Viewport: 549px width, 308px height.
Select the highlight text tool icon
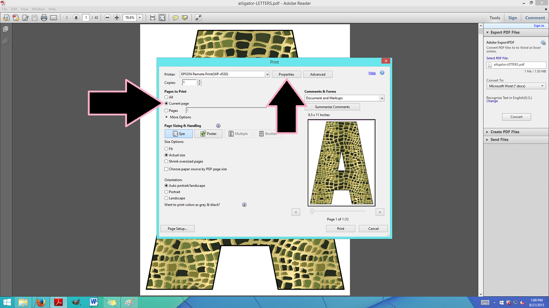185,18
